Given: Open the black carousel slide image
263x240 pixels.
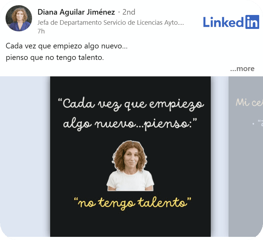Looking at the screenshot, I should coord(130,156).
